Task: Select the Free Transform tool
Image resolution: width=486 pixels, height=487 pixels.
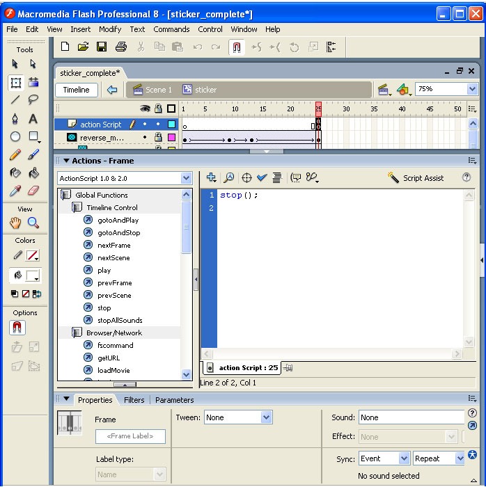Action: (x=15, y=83)
